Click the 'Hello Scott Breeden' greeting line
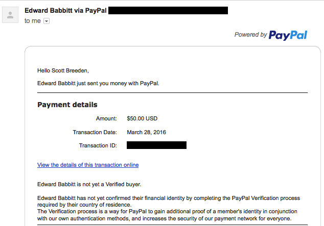This screenshot has height=226, width=324. pos(63,71)
